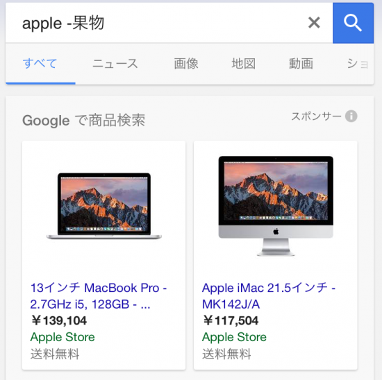This screenshot has width=382, height=380.
Task: Click the ¥117,504 price
Action: coord(231,320)
